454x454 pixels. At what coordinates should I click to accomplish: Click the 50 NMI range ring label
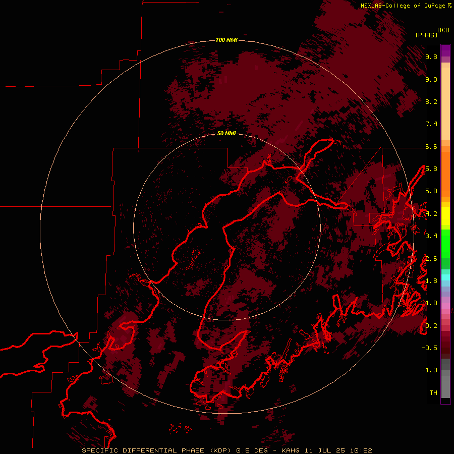point(226,133)
